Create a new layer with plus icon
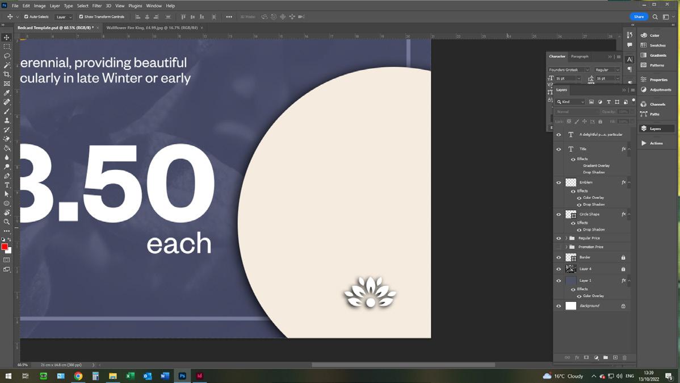Viewport: 680px width, 383px height. [615, 357]
